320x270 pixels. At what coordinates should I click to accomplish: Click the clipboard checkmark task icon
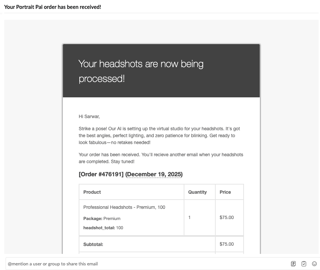pos(304,263)
